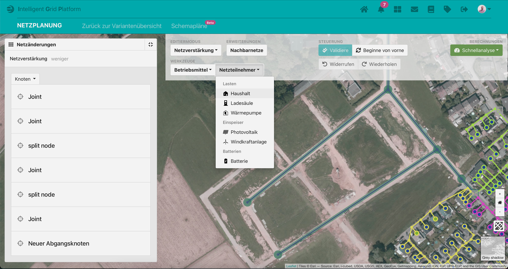Open the messages envelope icon
508x269 pixels.
point(414,9)
